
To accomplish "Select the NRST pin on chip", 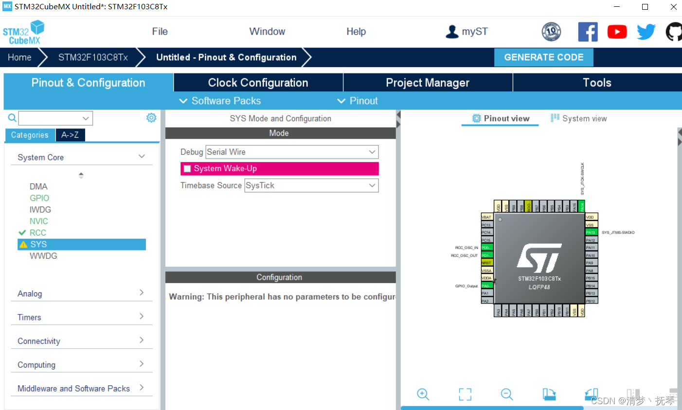I will point(487,263).
